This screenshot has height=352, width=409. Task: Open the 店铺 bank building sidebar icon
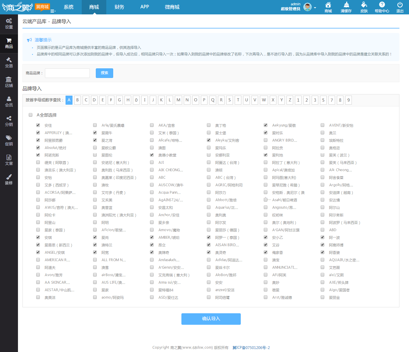9,79
